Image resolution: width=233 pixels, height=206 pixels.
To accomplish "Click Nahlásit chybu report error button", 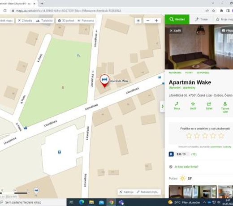I will coord(147,192).
